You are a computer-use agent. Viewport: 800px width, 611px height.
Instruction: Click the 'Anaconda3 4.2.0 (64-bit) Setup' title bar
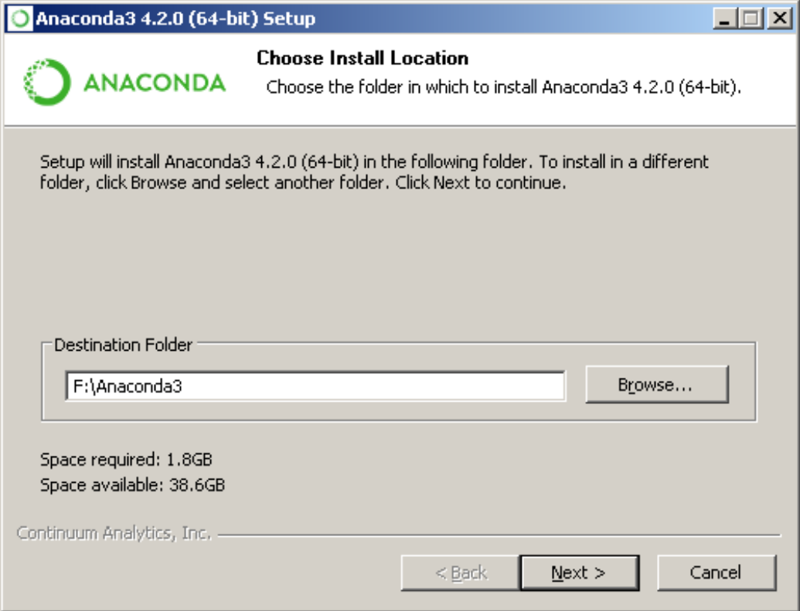tap(175, 19)
